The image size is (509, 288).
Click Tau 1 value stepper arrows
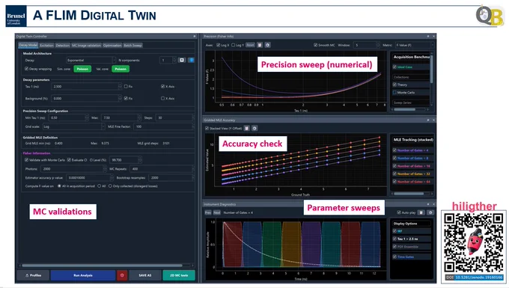[120, 87]
